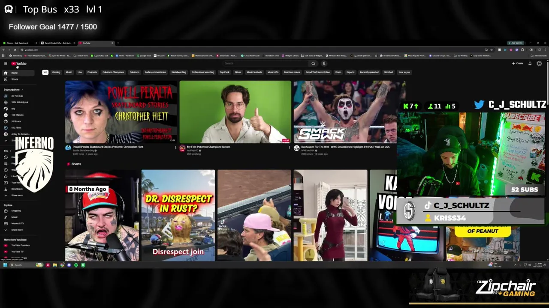Viewport: 549px width, 308px height.
Task: Select the Skateboarding filter chip
Action: tap(179, 72)
